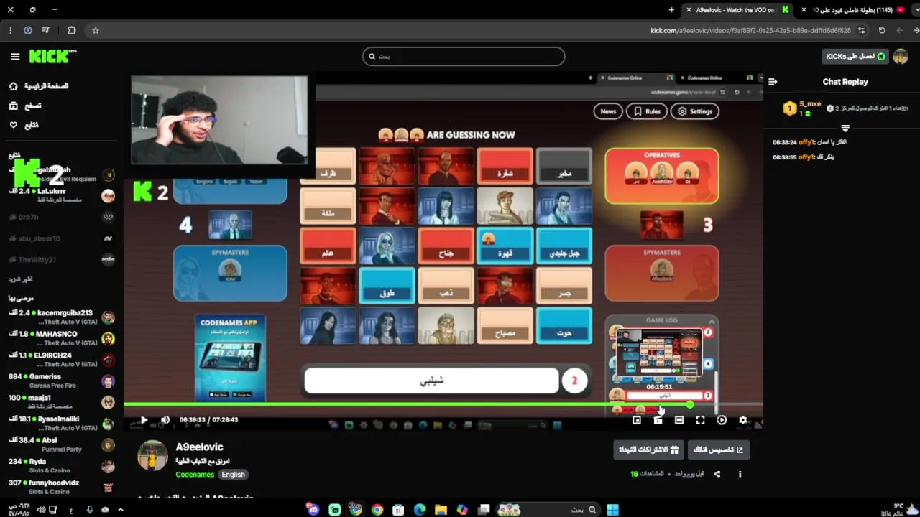The image size is (920, 517).
Task: Open site info icon in address bar
Action: 861,30
